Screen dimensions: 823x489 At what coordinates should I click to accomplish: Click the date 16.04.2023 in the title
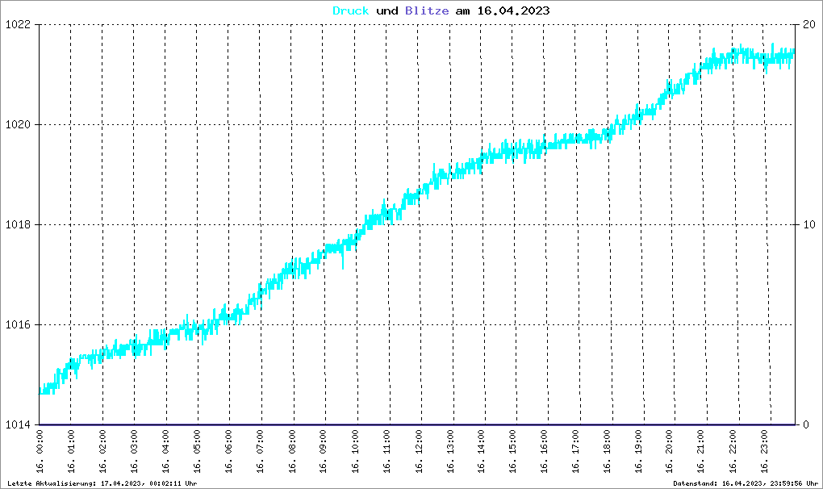[x=513, y=11]
